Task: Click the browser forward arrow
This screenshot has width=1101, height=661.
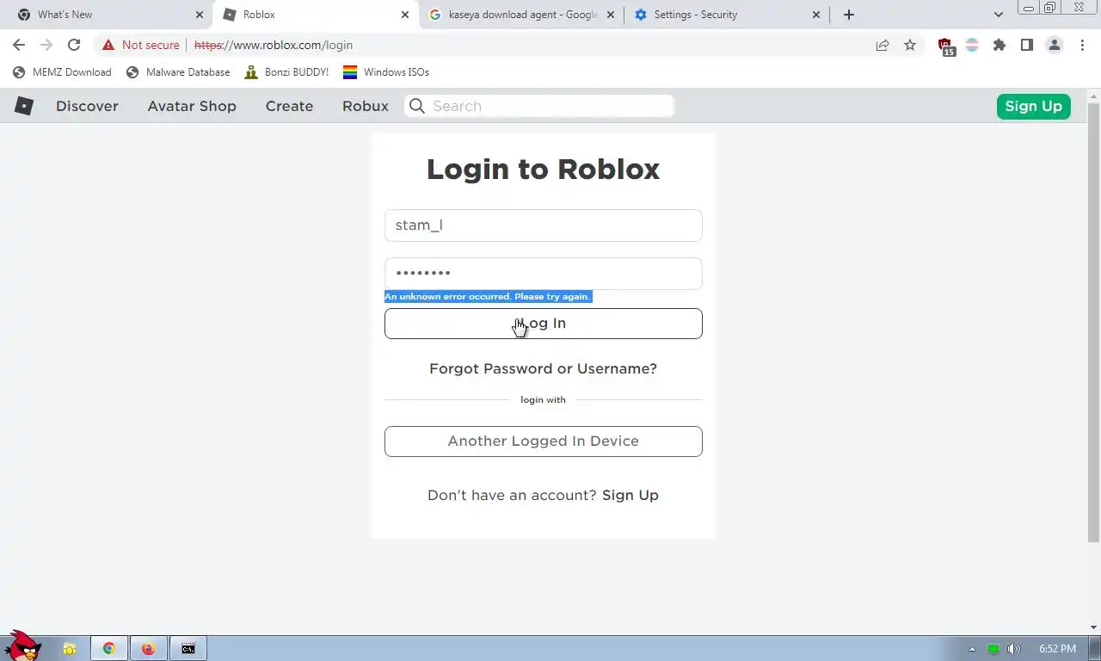Action: [46, 45]
